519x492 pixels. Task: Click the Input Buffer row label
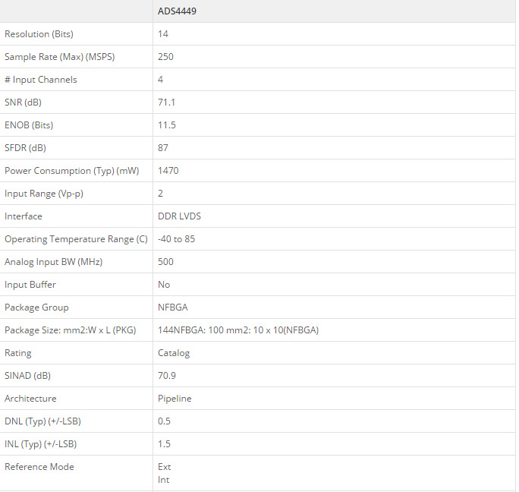(30, 285)
